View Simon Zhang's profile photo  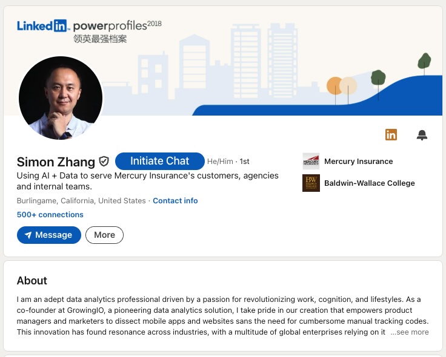[x=61, y=98]
